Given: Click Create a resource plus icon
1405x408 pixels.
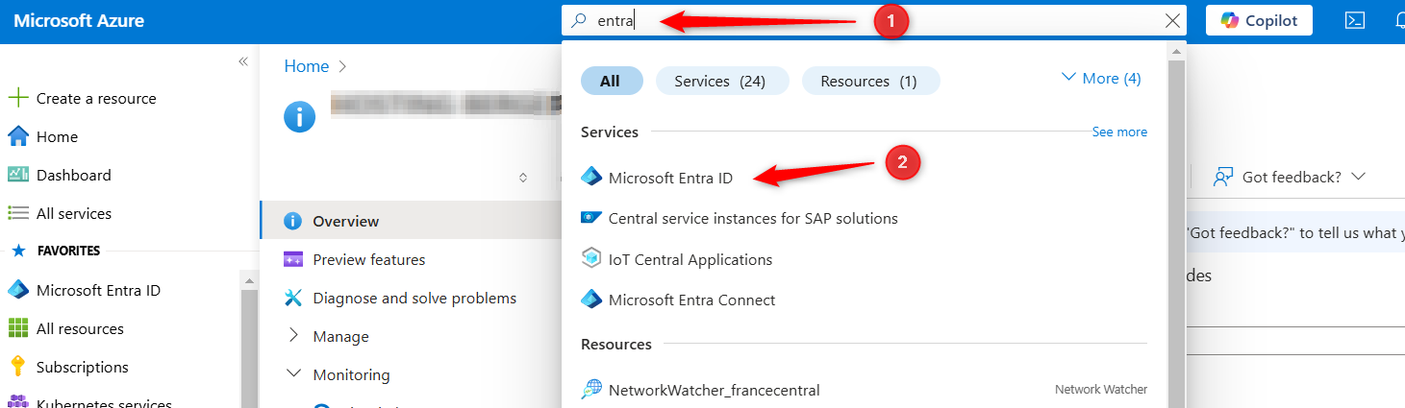Looking at the screenshot, I should point(18,98).
